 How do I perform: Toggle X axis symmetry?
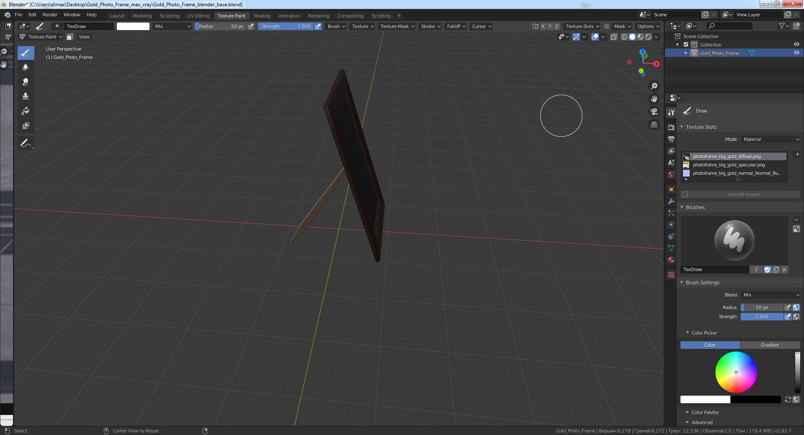point(543,26)
